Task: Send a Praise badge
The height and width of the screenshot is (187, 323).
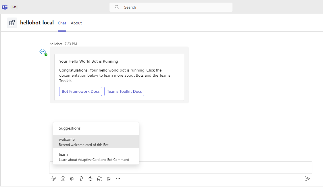Action: point(81,179)
